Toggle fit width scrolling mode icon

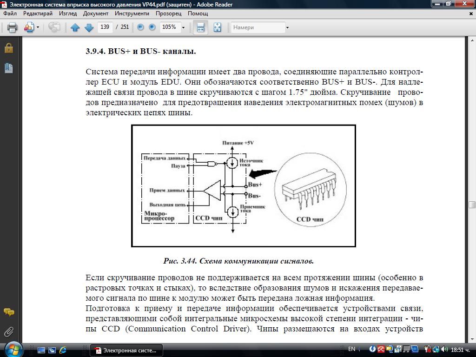tap(201, 27)
